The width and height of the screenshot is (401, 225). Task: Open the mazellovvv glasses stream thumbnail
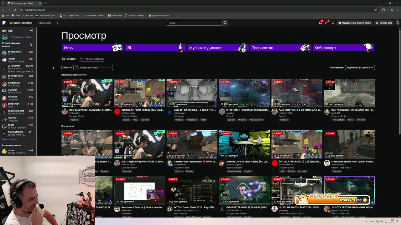[192, 93]
